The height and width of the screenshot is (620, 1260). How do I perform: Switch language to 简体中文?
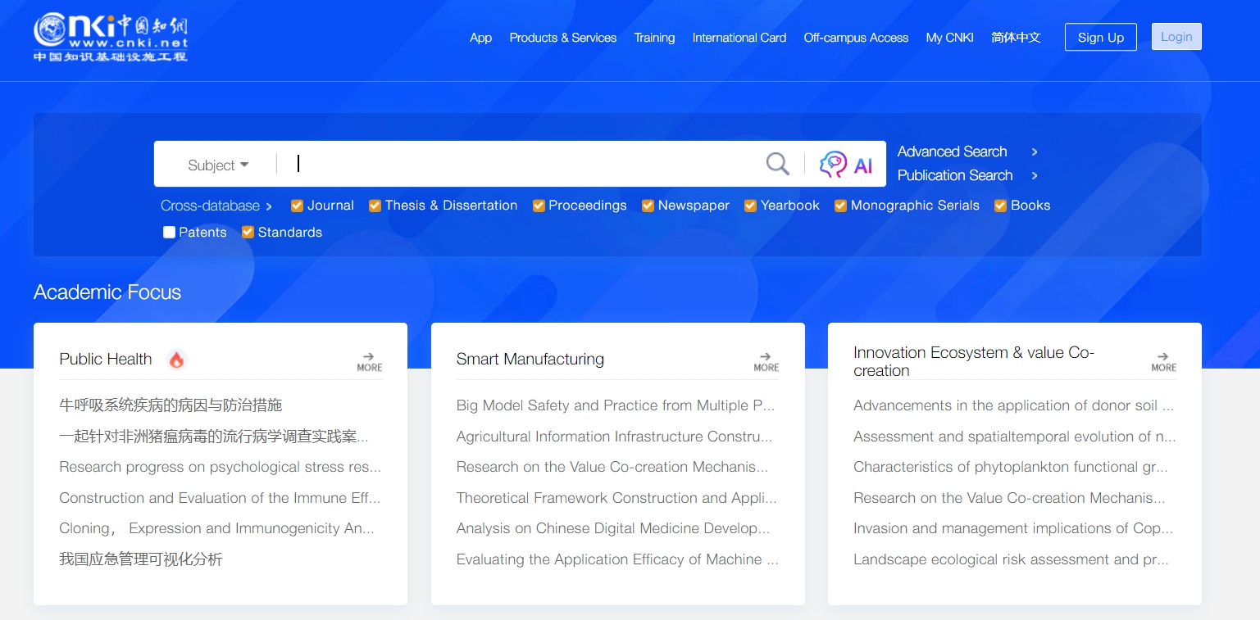pos(1016,38)
